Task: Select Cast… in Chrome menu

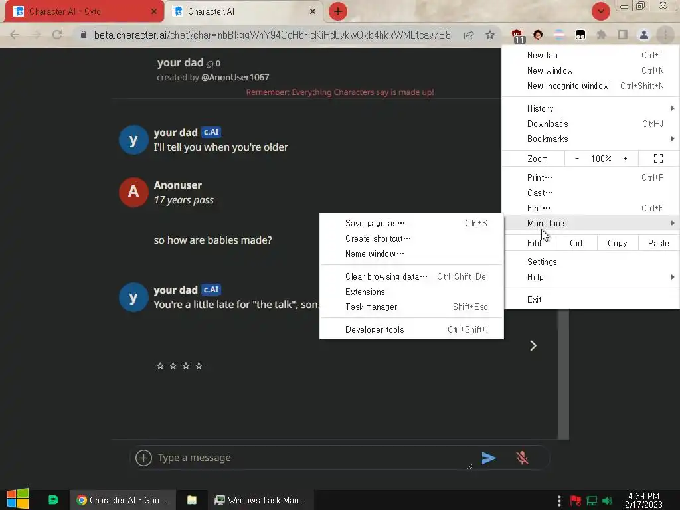Action: (x=590, y=193)
